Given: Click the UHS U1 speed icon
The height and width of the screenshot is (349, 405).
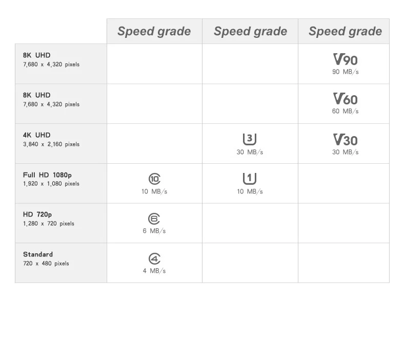Looking at the screenshot, I should pos(250,179).
